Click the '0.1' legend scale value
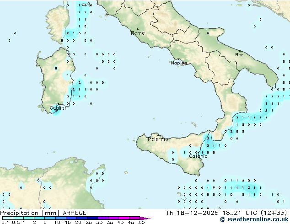Screen dimensions: 290x224 (x=5, y=222)
